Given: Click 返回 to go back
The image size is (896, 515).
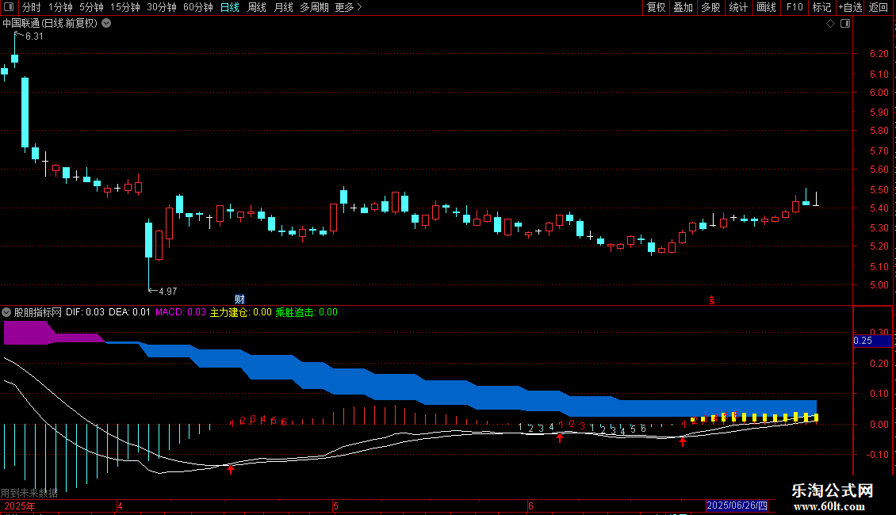Looking at the screenshot, I should click(x=879, y=7).
